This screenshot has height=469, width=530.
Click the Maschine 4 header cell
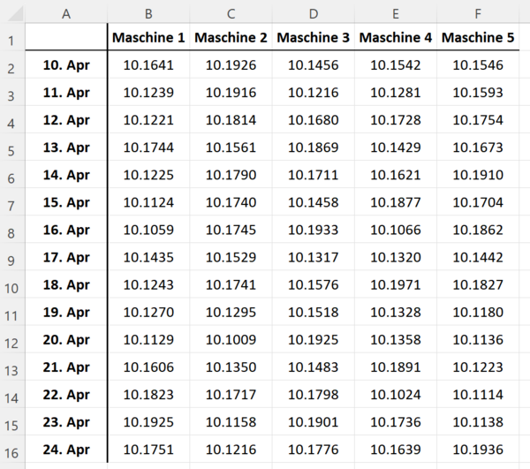(396, 37)
